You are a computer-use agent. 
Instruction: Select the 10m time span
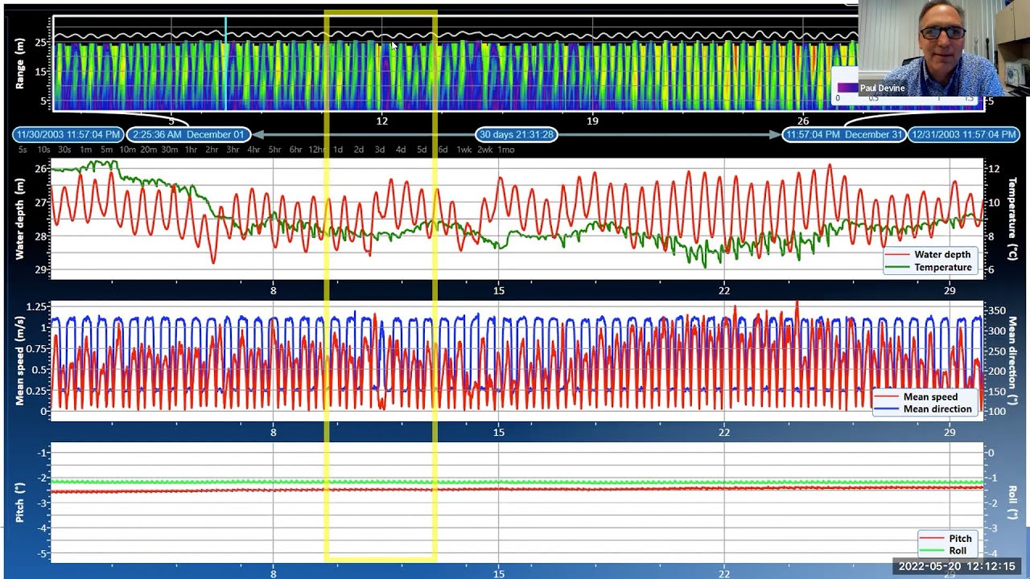click(x=127, y=150)
